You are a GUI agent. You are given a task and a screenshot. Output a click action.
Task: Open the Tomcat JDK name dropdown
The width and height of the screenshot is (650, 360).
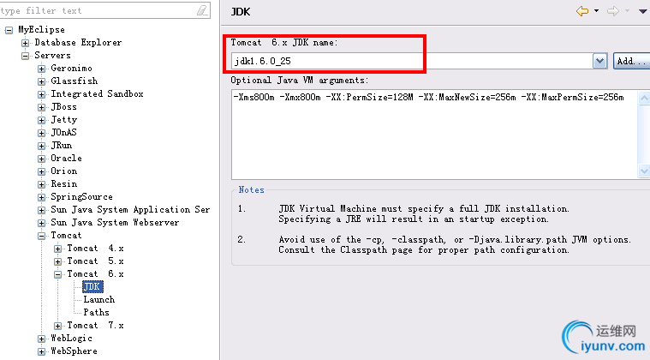[599, 62]
